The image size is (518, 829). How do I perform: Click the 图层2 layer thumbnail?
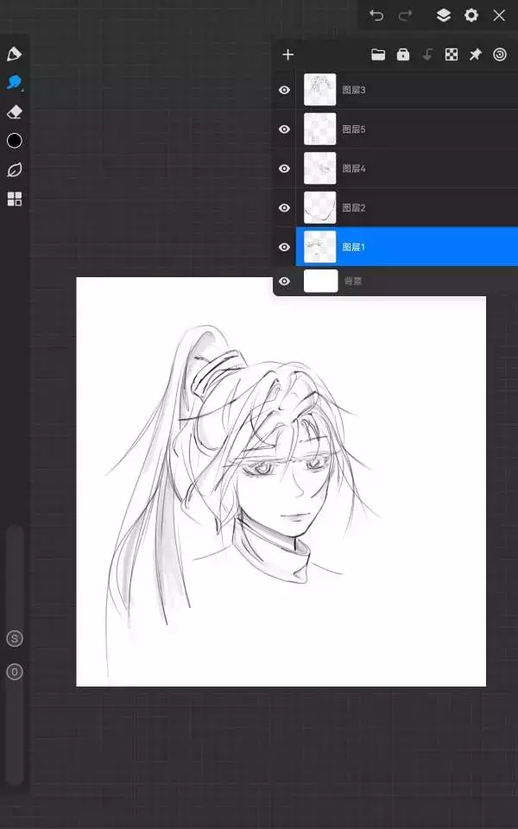click(x=320, y=207)
